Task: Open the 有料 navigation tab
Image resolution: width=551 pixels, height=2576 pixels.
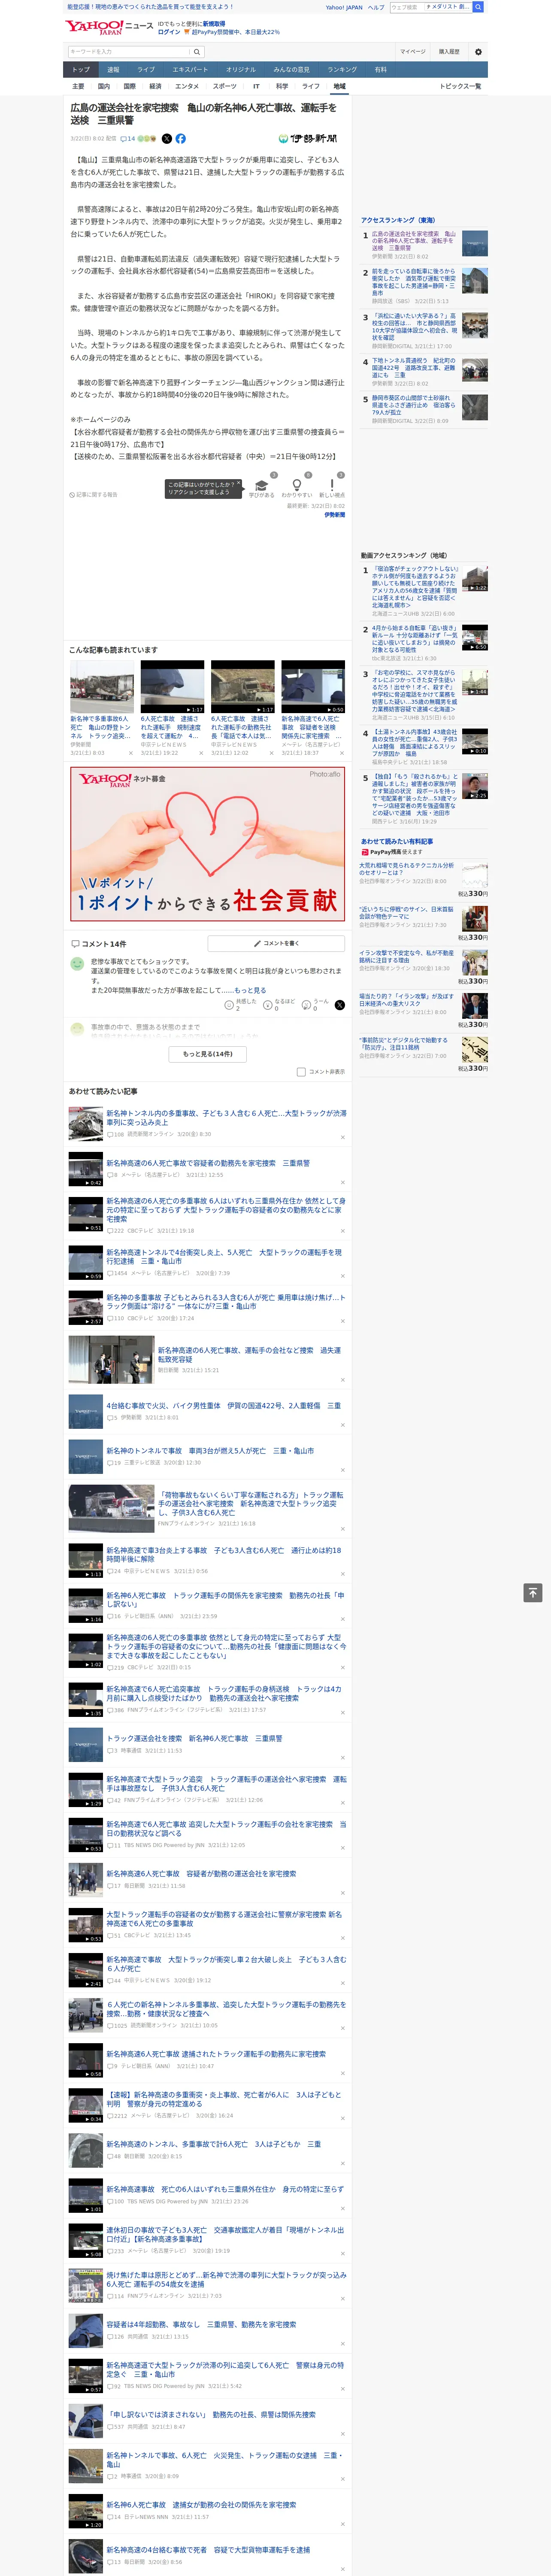Action: point(380,70)
